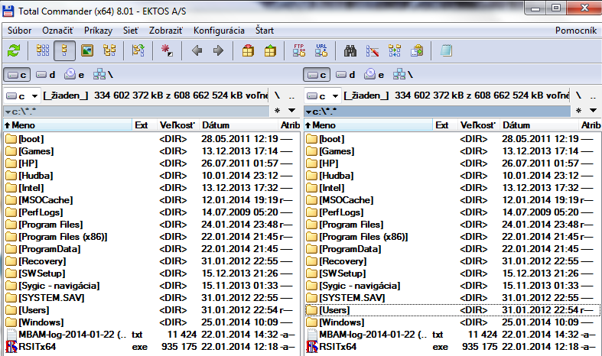Select [Windows] folder in left panel

point(151,322)
